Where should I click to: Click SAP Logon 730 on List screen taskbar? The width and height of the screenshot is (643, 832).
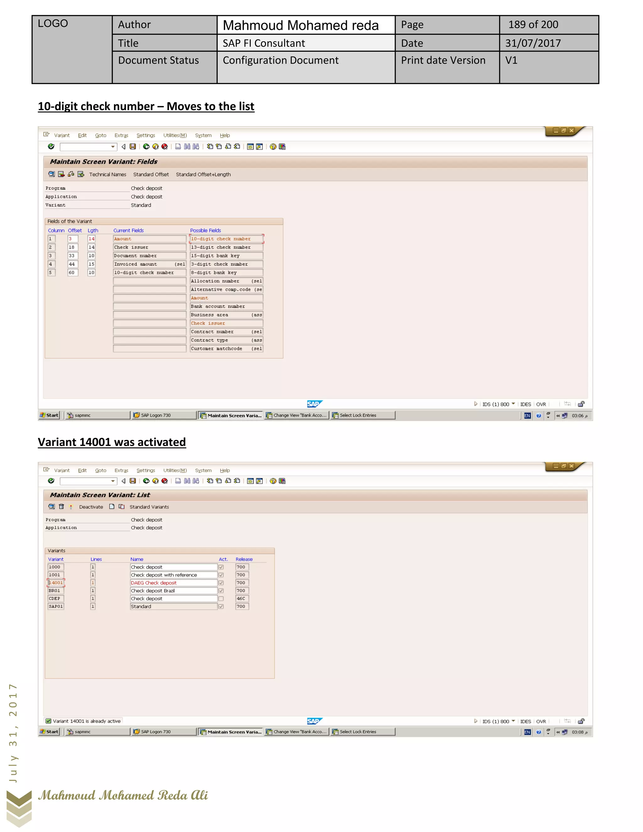coord(164,732)
